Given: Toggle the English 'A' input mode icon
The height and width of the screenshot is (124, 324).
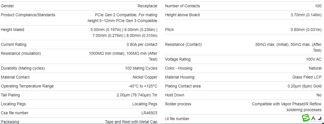Looking at the screenshot, I should click(313, 118).
